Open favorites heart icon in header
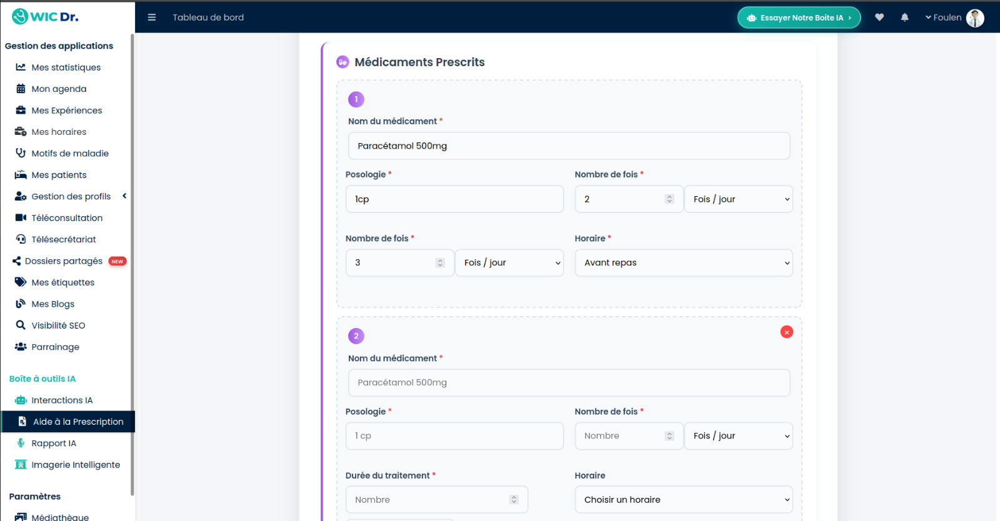1000x521 pixels. pyautogui.click(x=879, y=17)
